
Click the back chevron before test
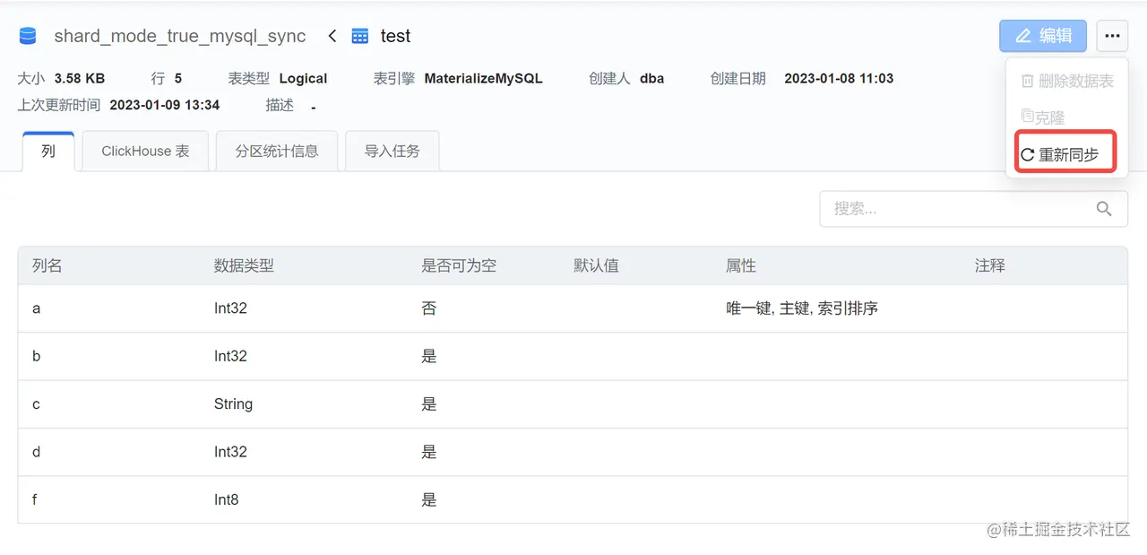[332, 36]
